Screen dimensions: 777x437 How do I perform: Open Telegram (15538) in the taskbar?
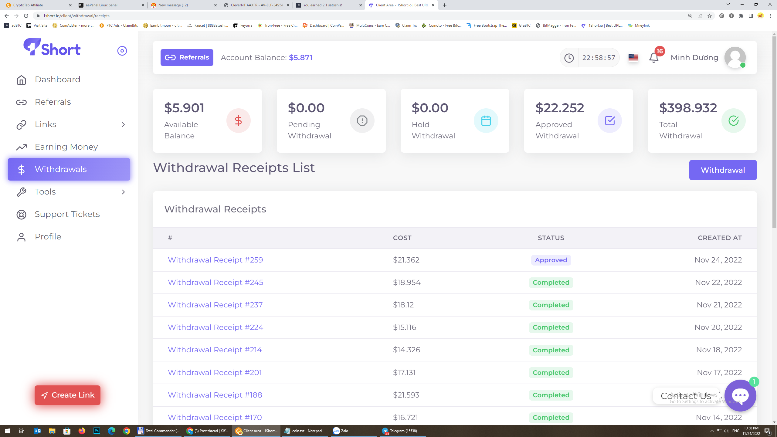click(402, 431)
